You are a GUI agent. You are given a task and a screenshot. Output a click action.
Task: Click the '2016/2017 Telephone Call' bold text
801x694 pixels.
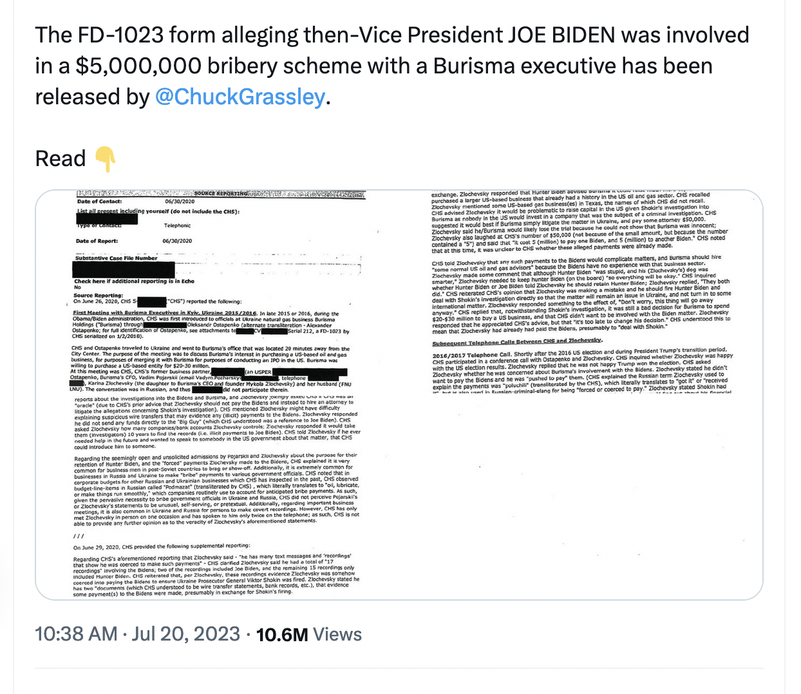[471, 355]
